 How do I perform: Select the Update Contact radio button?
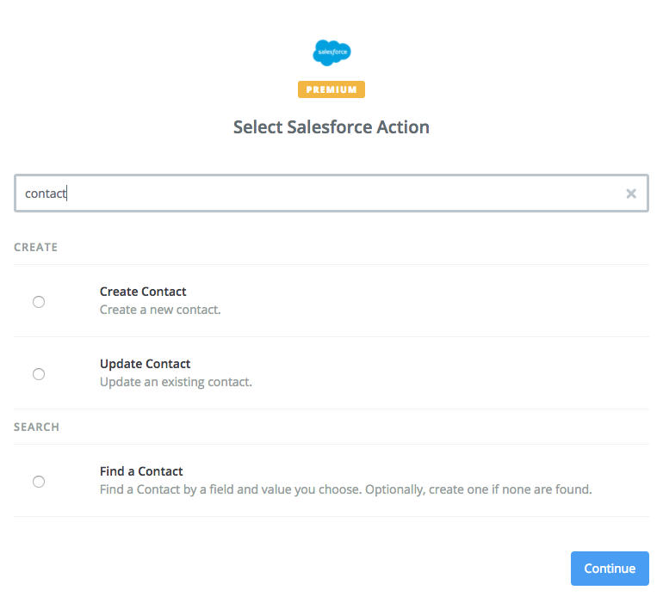click(39, 374)
